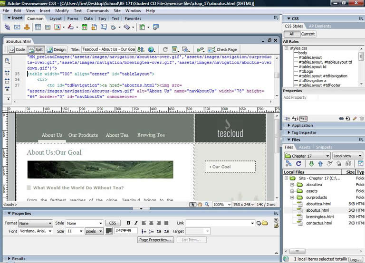Image resolution: width=365 pixels, height=263 pixels.
Task: Toggle Bold in Properties panel
Action: pyautogui.click(x=128, y=223)
